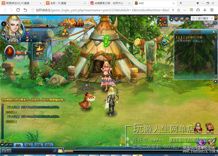The image size is (218, 156).
Task: Switch to the 走势 - PC蛋蛋 tab
Action: tap(66, 3)
